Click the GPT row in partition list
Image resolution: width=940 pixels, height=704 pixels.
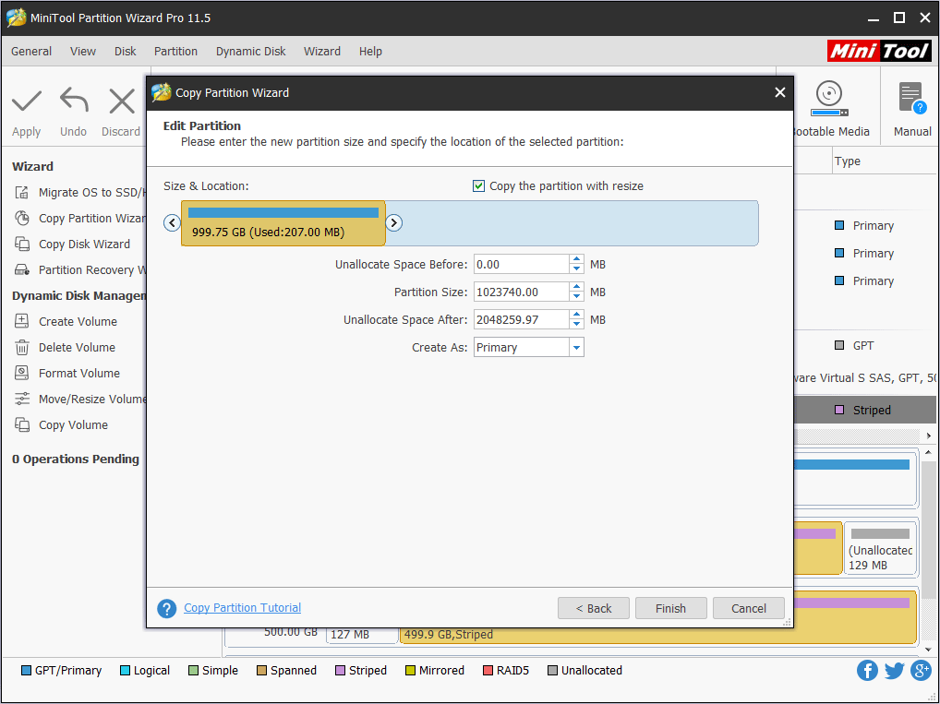click(864, 346)
